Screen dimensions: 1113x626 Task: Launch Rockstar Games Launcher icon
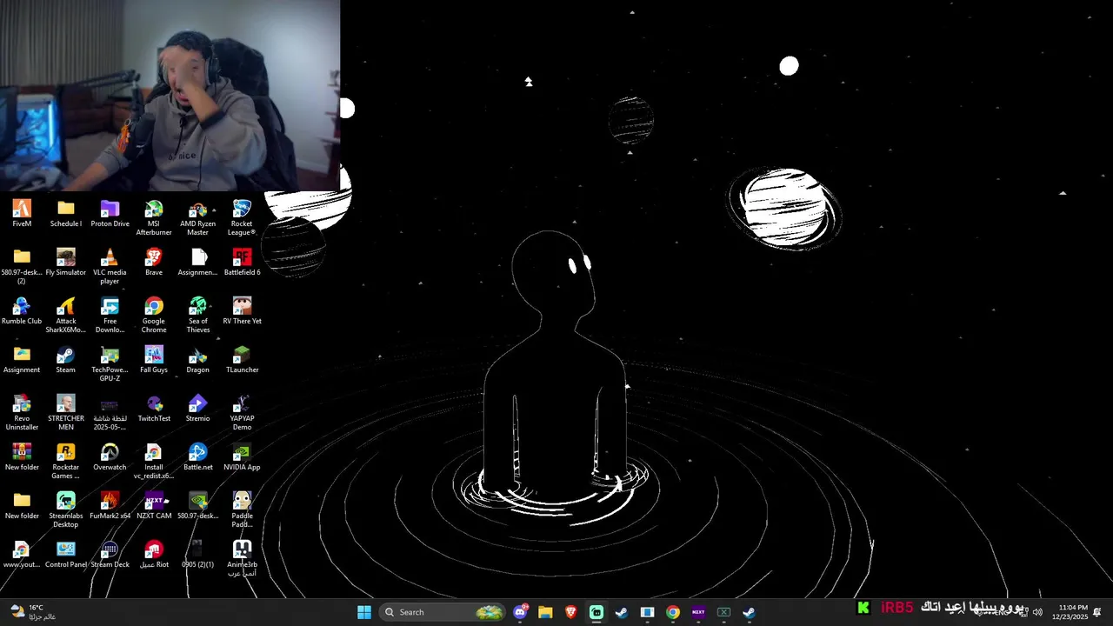[x=66, y=462]
